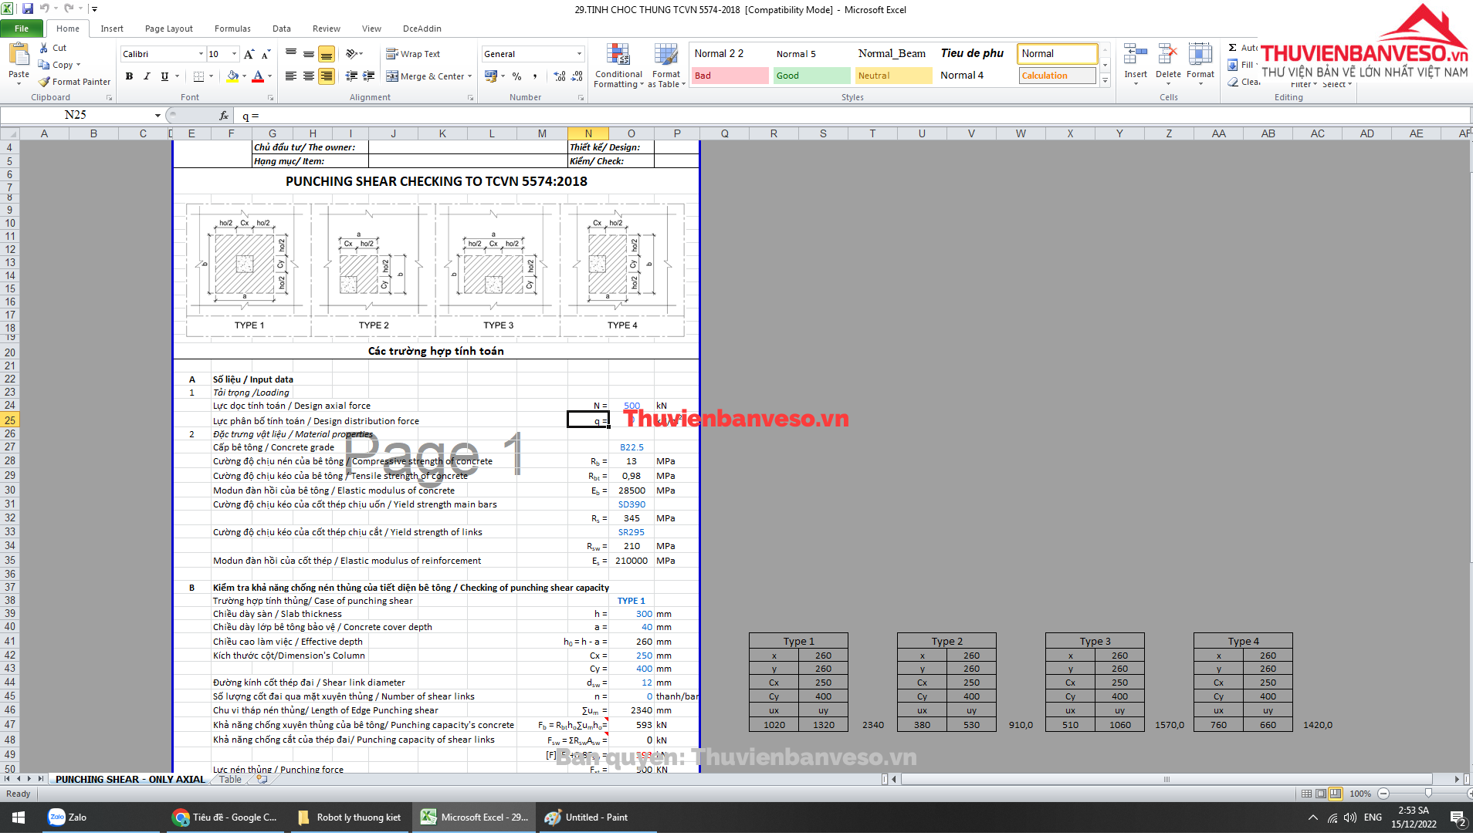Apply the Bad cell style
This screenshot has width=1473, height=836.
point(729,76)
